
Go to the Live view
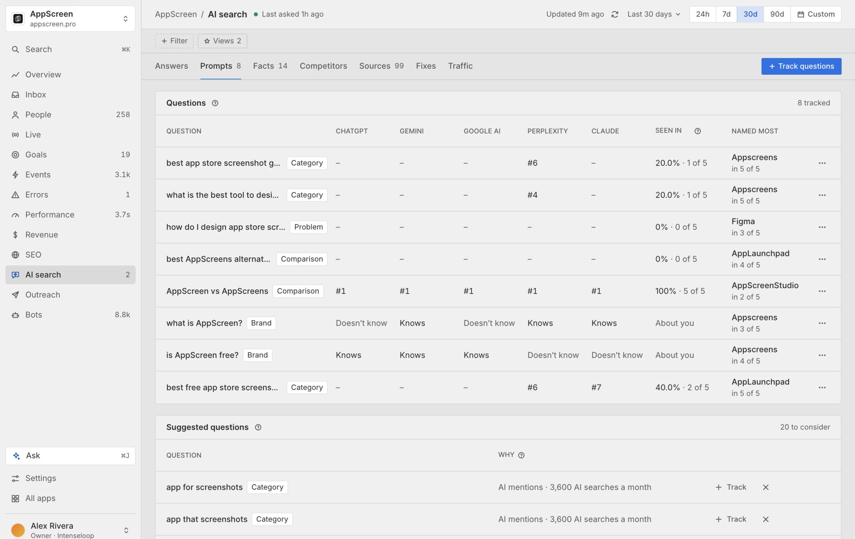(x=71, y=135)
